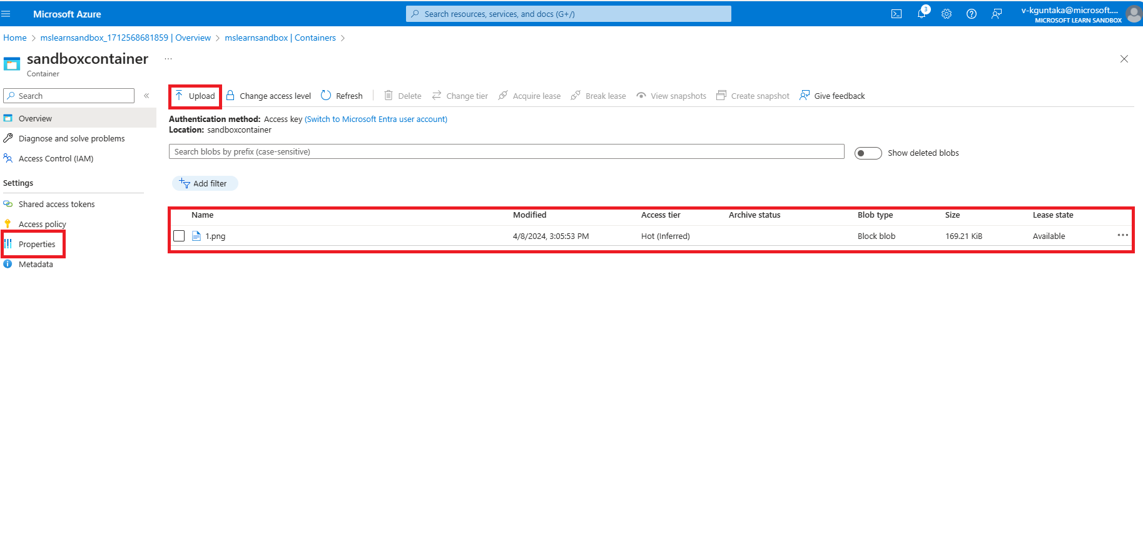Open the 1.png row context menu ellipsis
Image resolution: width=1143 pixels, height=558 pixels.
pyautogui.click(x=1123, y=235)
